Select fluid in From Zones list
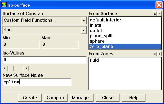 tap(125, 60)
